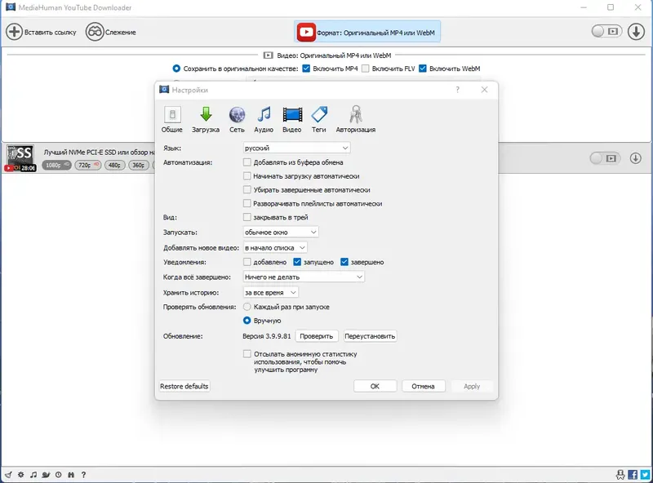Select Каждый раз при запуске radio button
Viewport: 653px width, 483px height.
[247, 307]
